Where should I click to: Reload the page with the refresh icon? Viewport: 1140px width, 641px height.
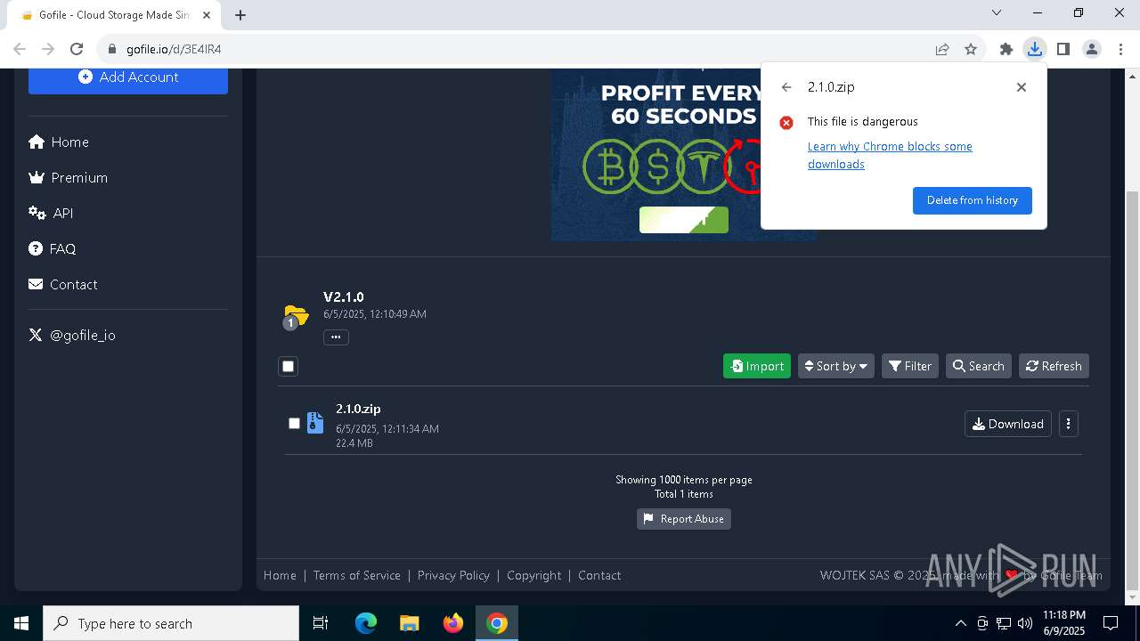pyautogui.click(x=77, y=49)
